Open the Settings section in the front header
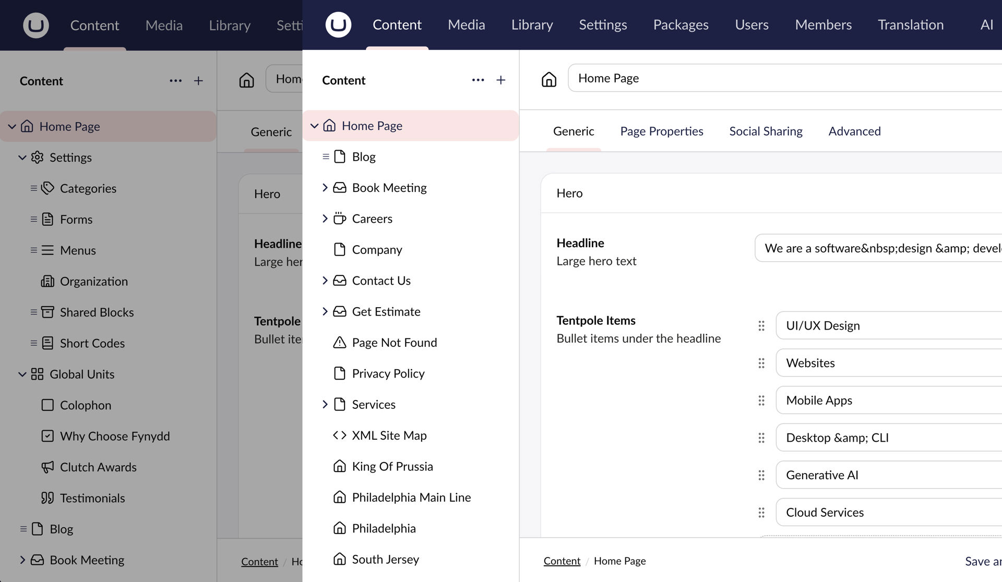Viewport: 1002px width, 582px height. point(603,25)
